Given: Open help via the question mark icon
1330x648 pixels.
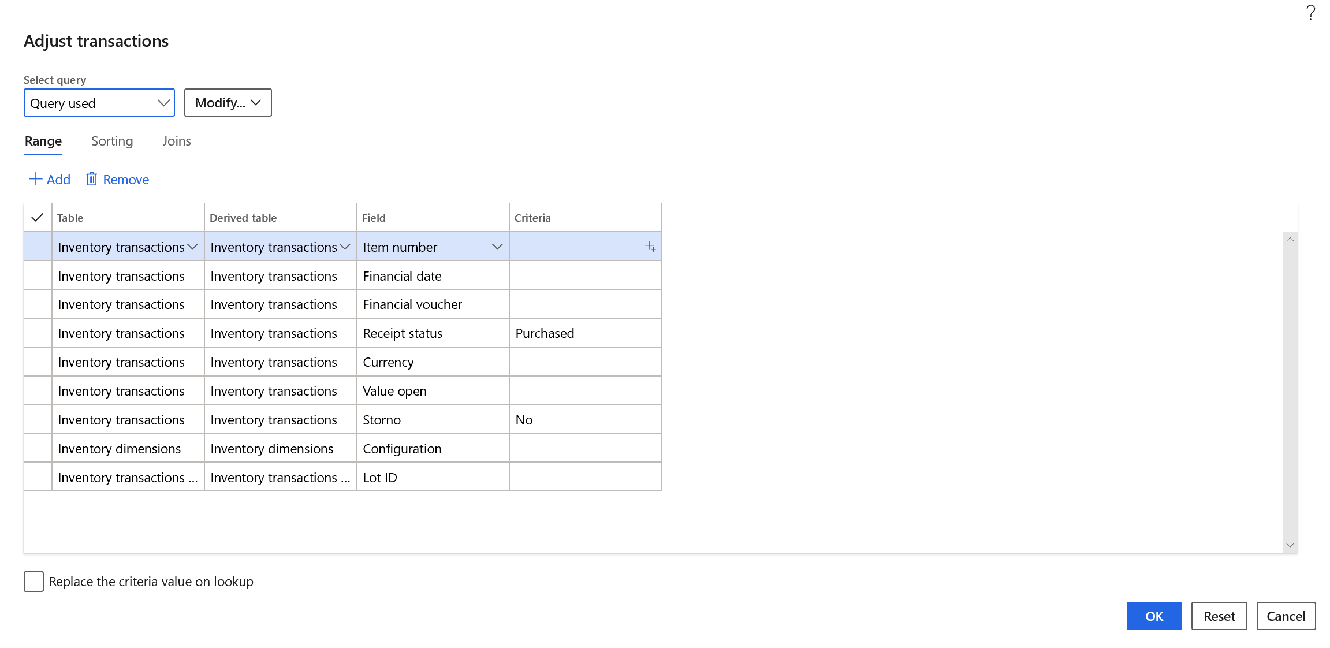Looking at the screenshot, I should 1310,12.
